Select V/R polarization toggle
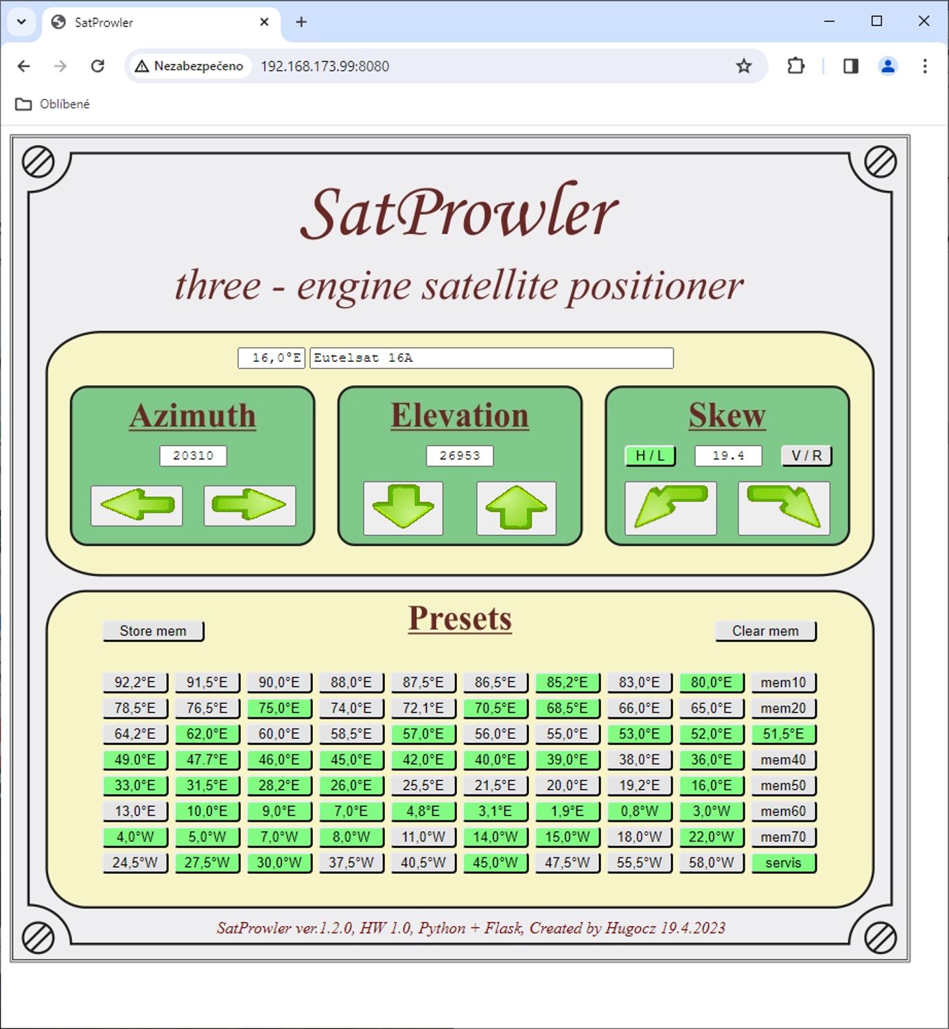949x1029 pixels. [806, 456]
